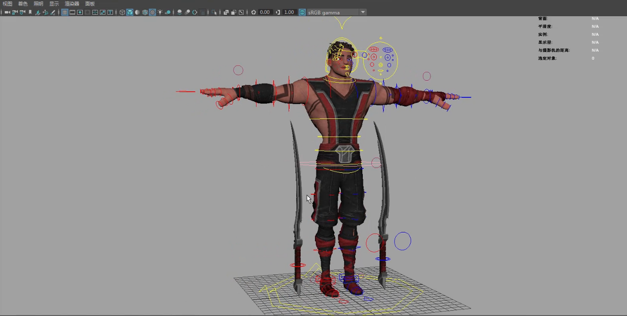
Task: Click the 选定对象 value 0
Action: (x=593, y=58)
